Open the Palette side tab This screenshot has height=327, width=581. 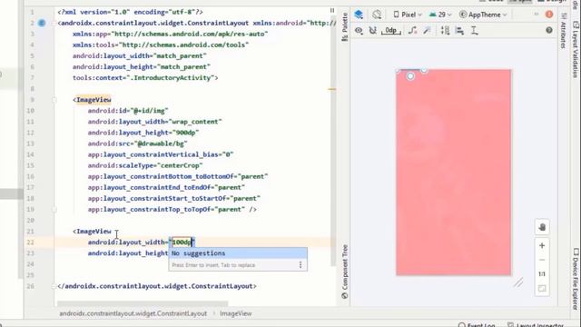click(x=345, y=26)
